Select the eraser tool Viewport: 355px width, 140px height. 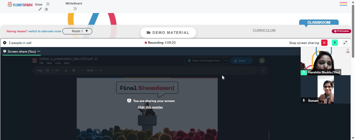[46, 9]
